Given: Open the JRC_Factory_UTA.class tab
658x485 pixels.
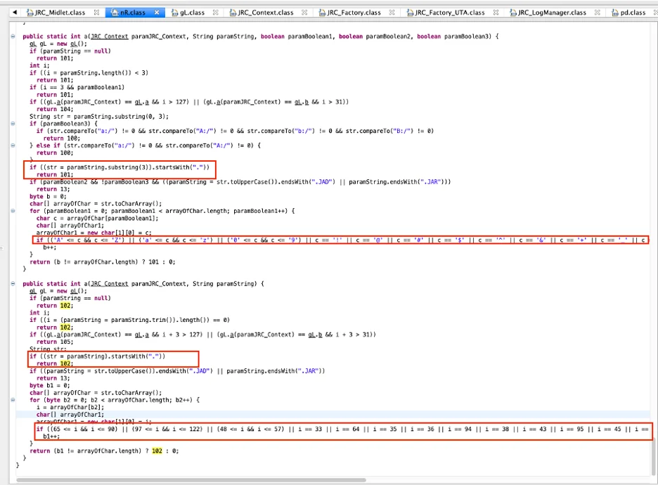Looking at the screenshot, I should (x=449, y=13).
